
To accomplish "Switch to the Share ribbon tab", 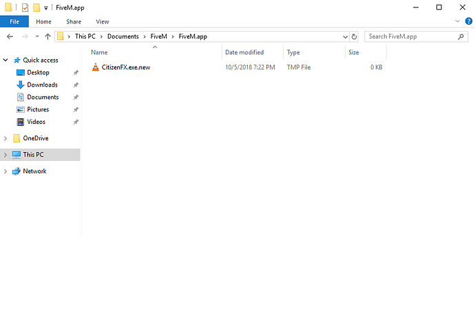I will point(74,21).
